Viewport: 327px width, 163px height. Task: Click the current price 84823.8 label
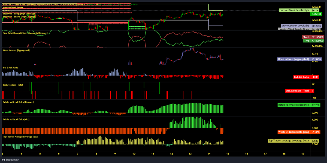click(x=316, y=14)
